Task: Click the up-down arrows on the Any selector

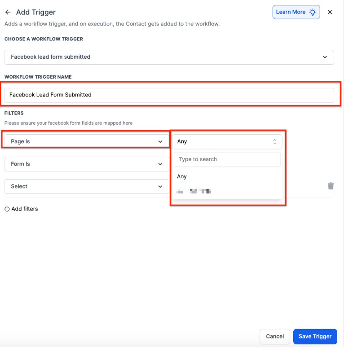Action: coord(275,141)
